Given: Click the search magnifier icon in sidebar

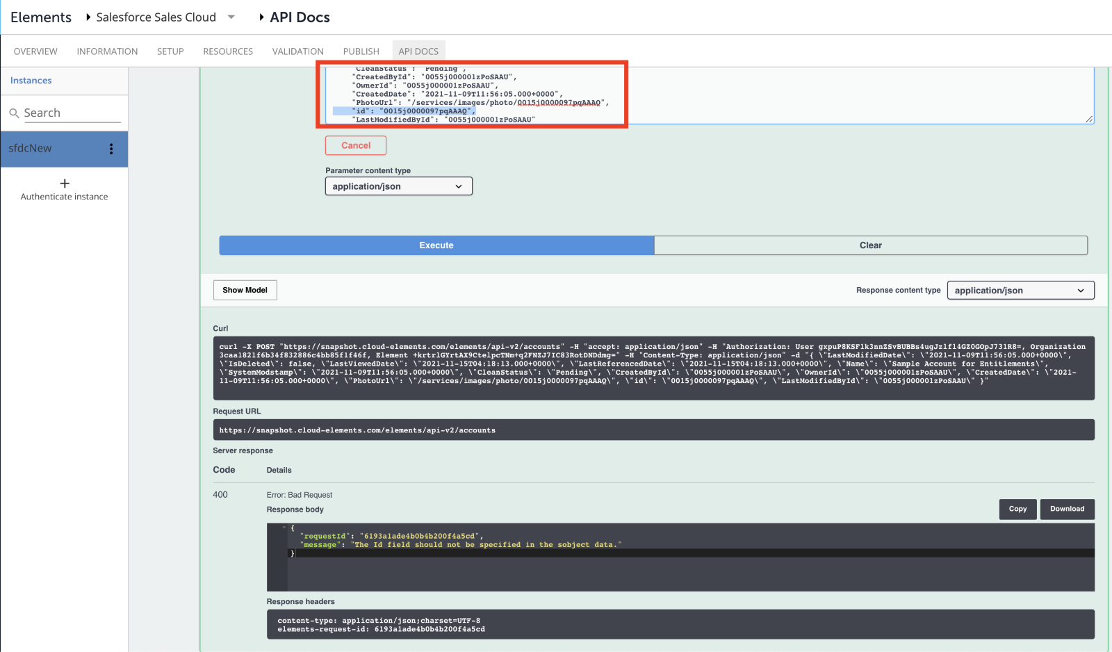Looking at the screenshot, I should [14, 113].
